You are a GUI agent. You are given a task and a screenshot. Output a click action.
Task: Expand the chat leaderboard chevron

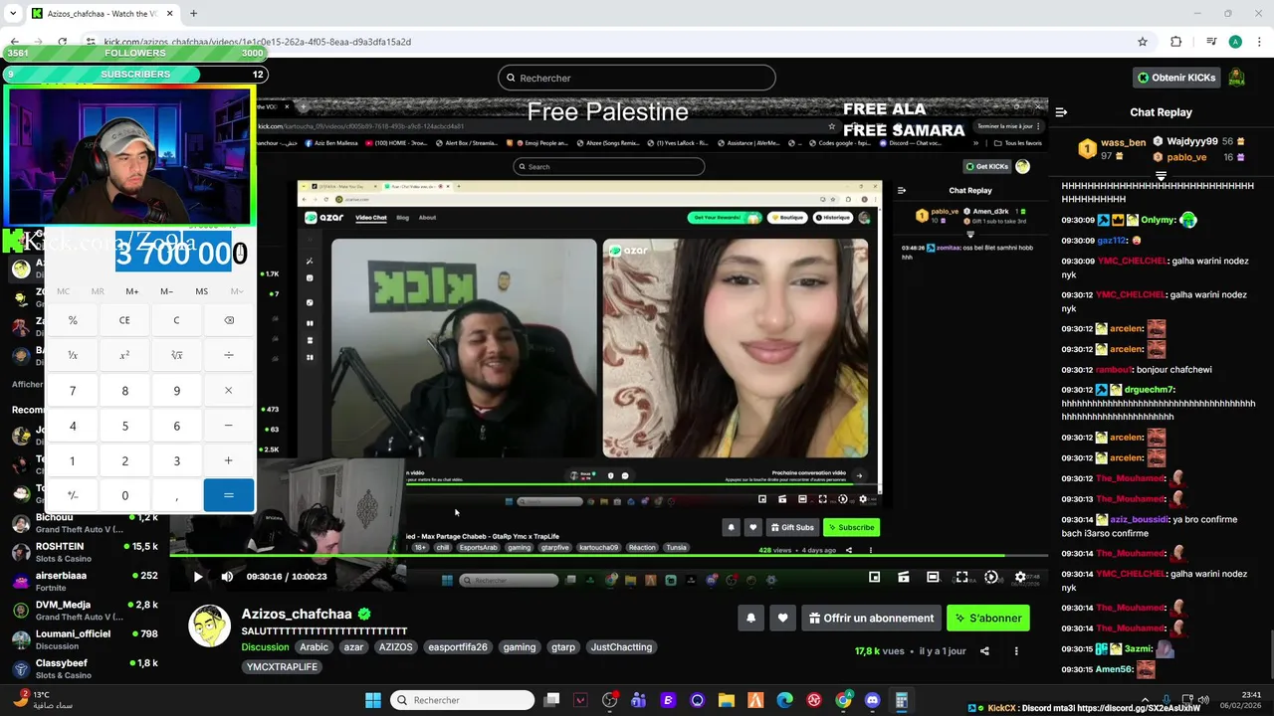1161,175
